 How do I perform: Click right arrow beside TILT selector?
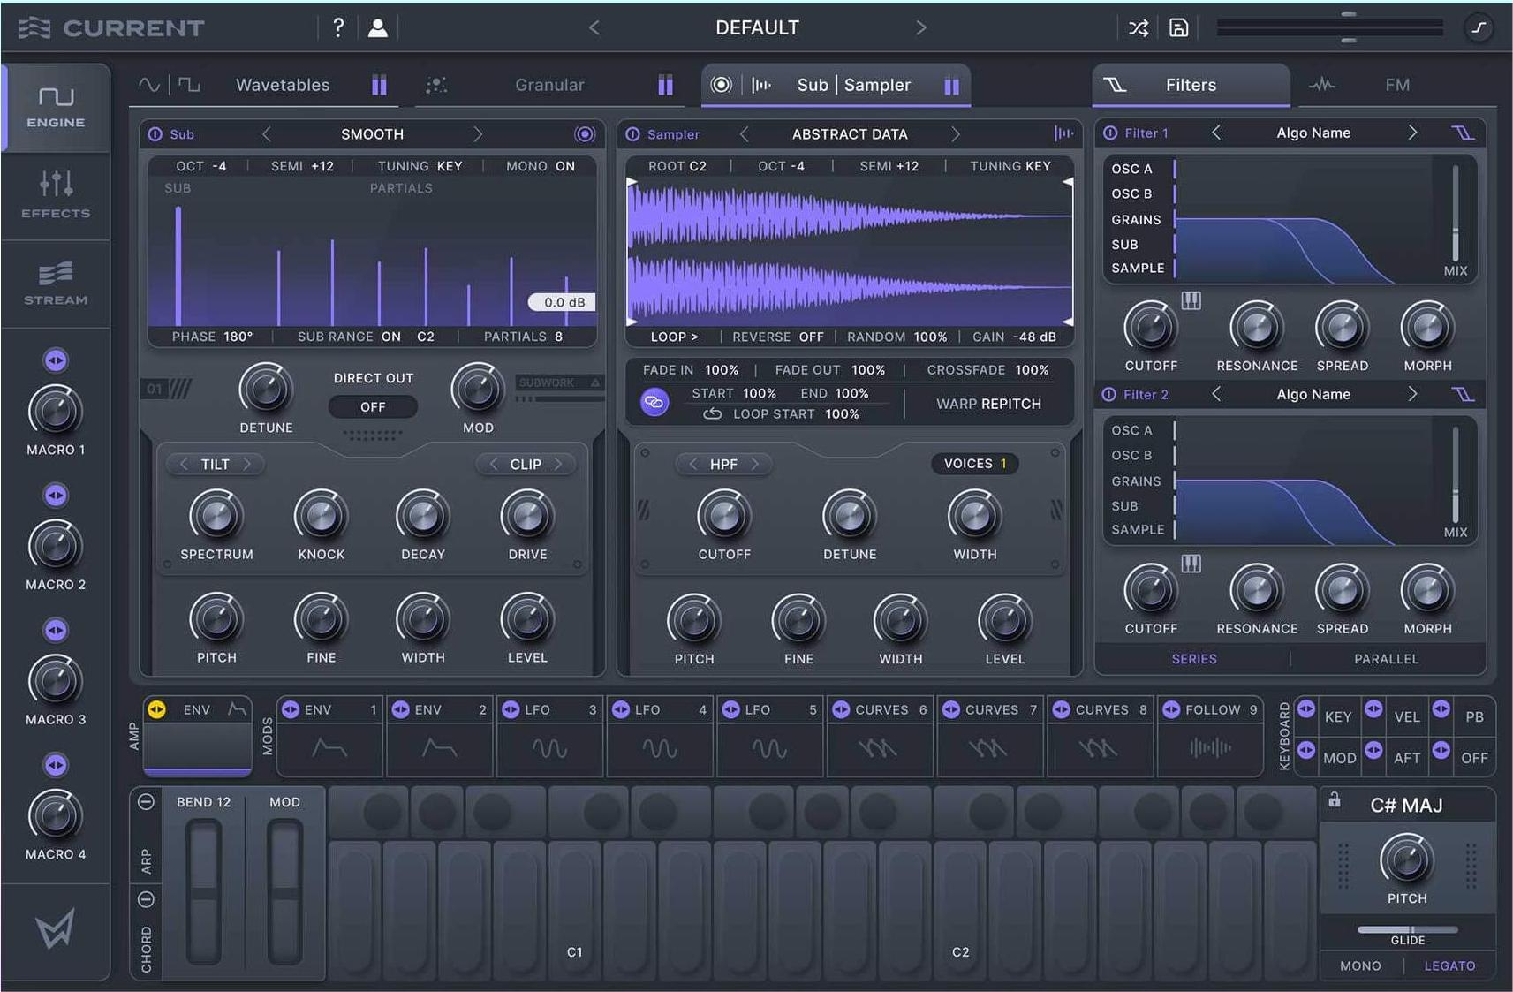point(248,464)
